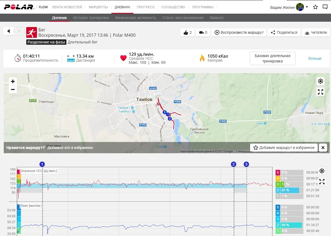The height and width of the screenshot is (236, 331).
Task: Close the favorite route banner
Action: point(323,148)
